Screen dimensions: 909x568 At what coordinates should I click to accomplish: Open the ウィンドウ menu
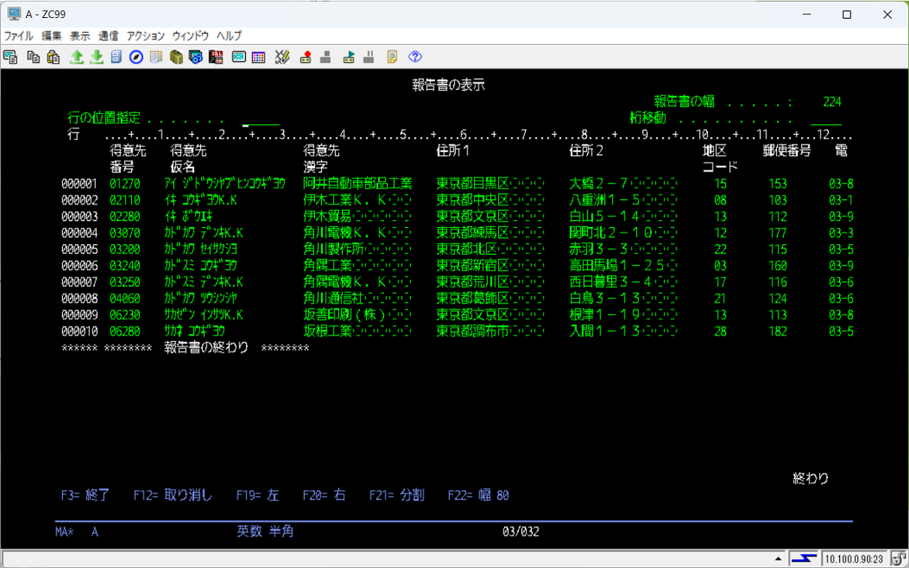coord(191,35)
